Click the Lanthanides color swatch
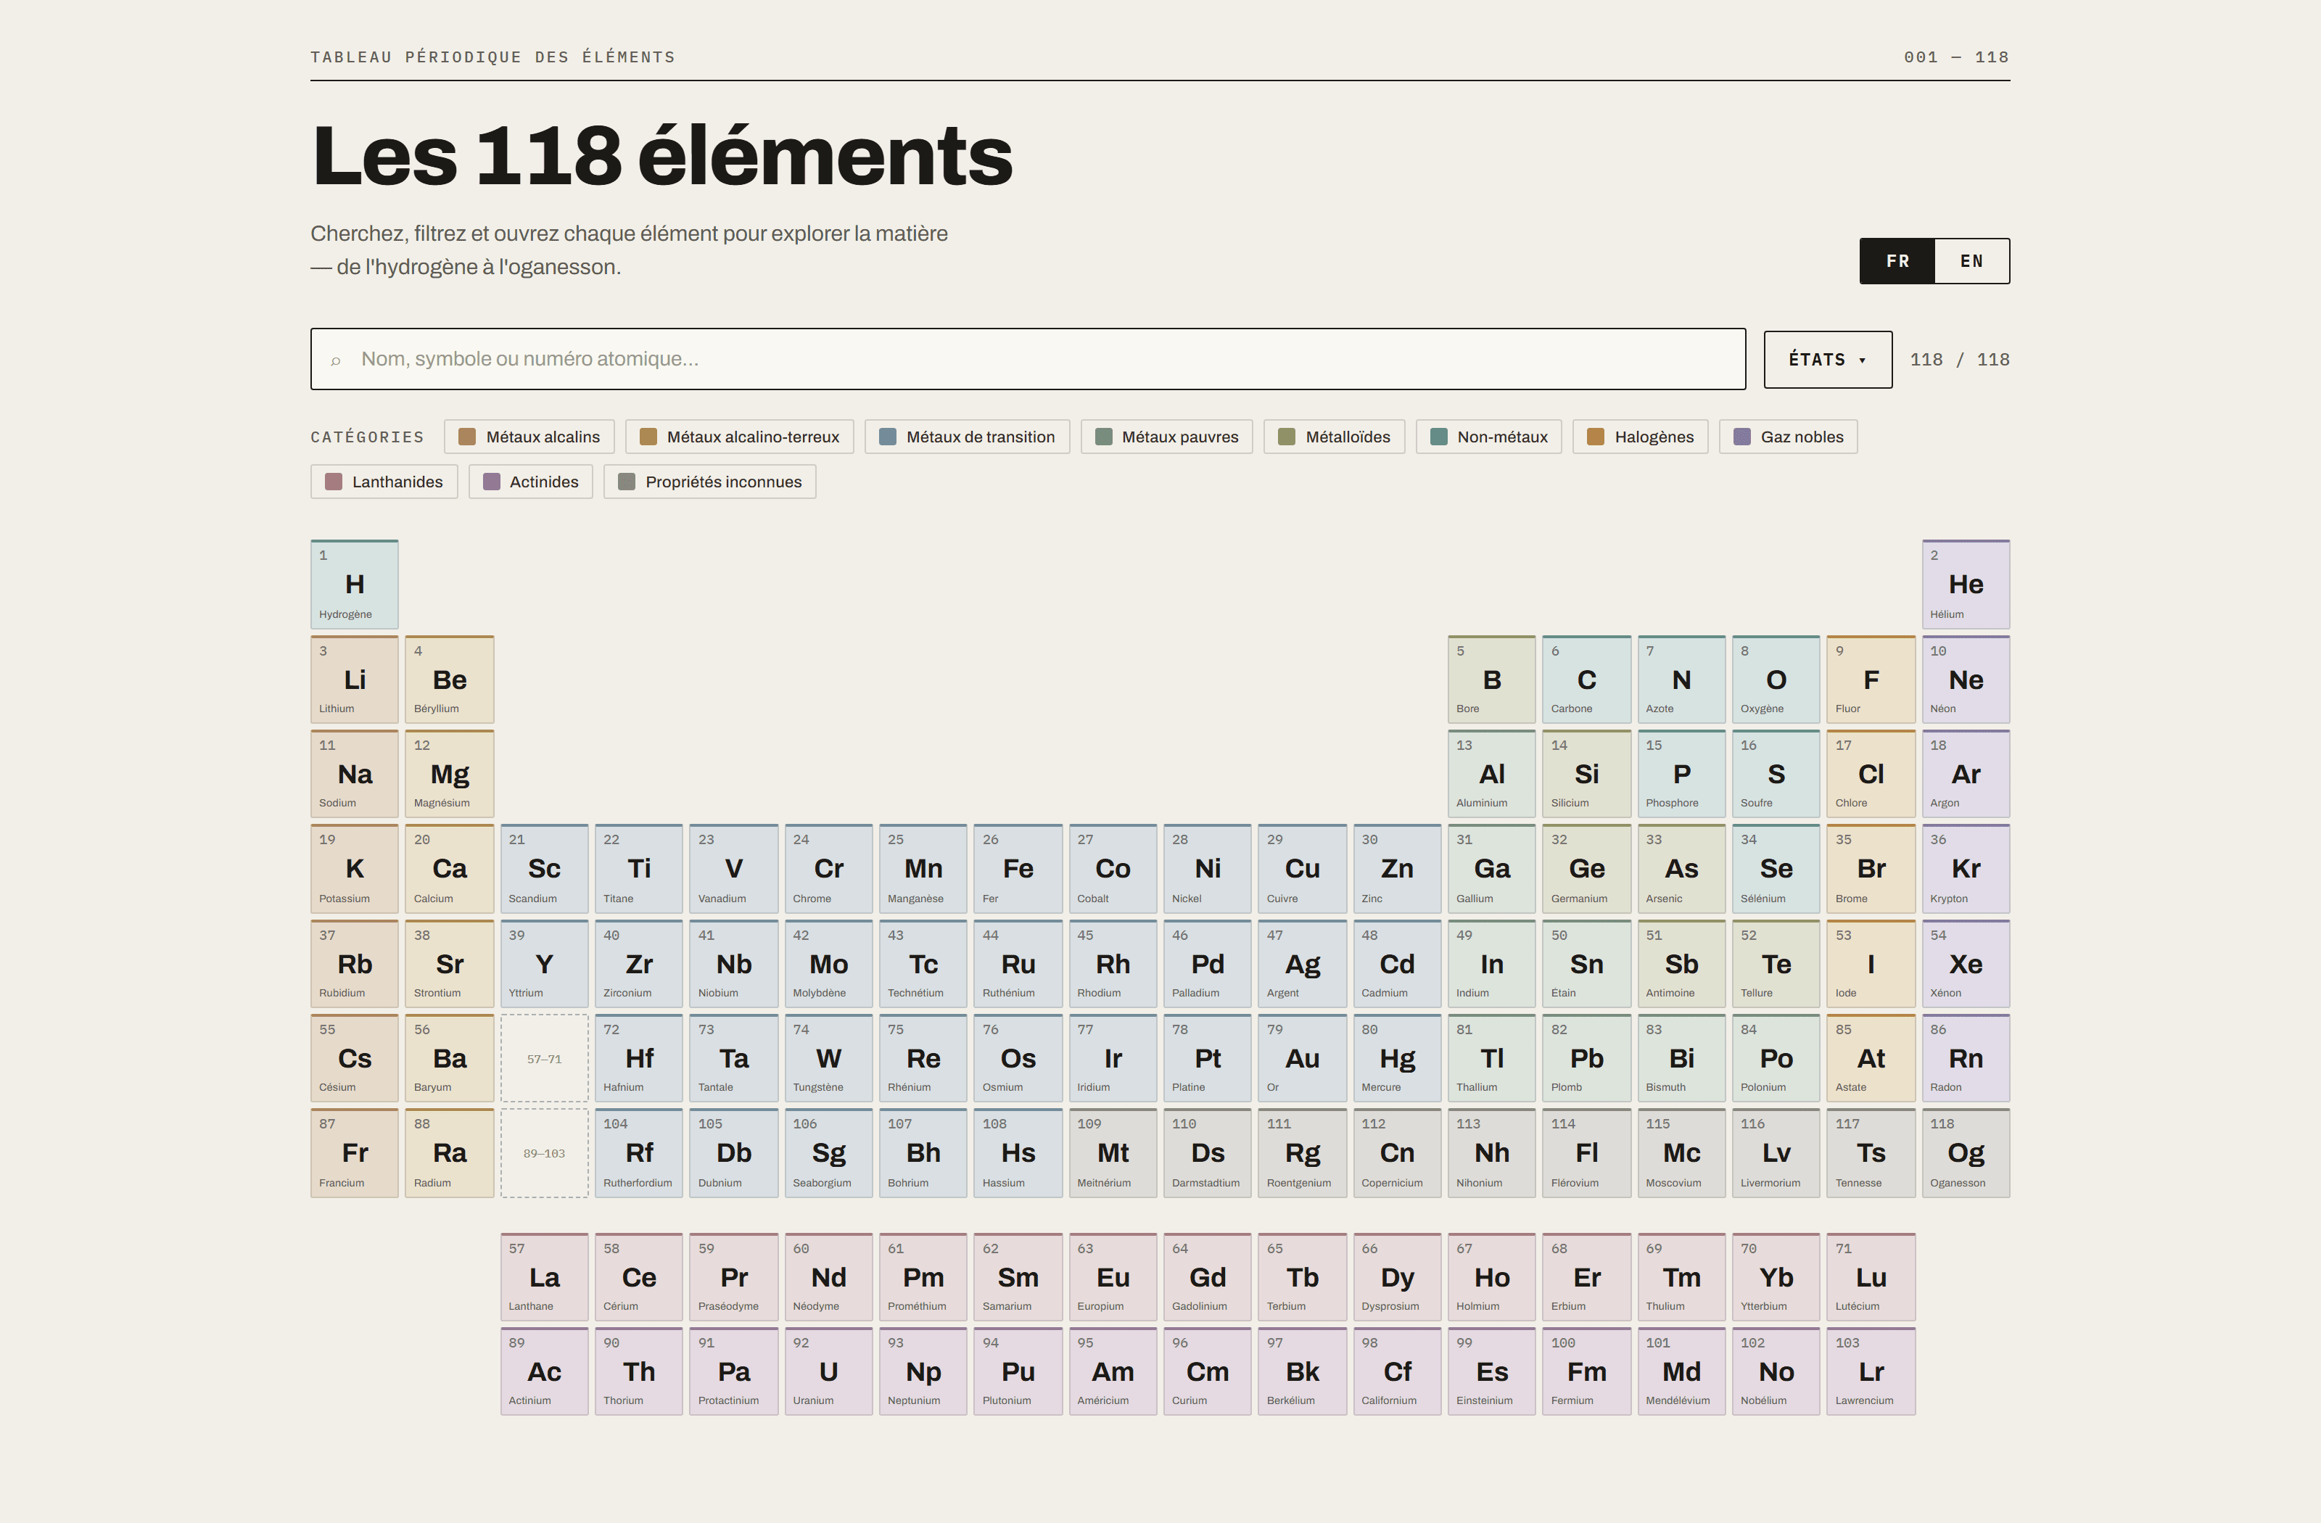 tap(334, 482)
